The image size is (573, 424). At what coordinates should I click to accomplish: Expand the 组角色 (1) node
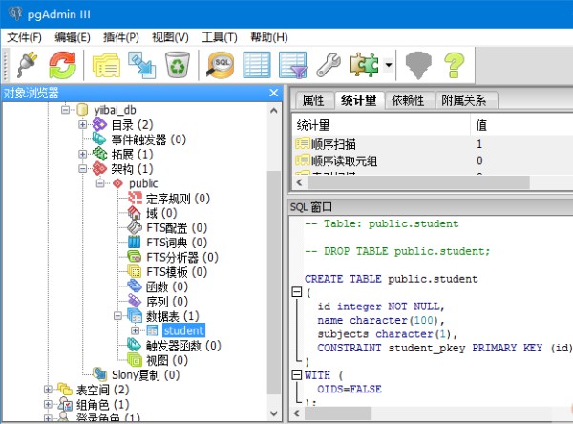coord(48,404)
